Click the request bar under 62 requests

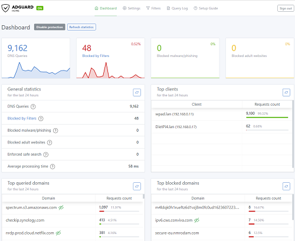267,130
